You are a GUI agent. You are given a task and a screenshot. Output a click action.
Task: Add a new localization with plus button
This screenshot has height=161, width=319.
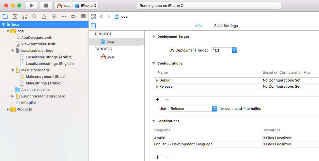157,157
